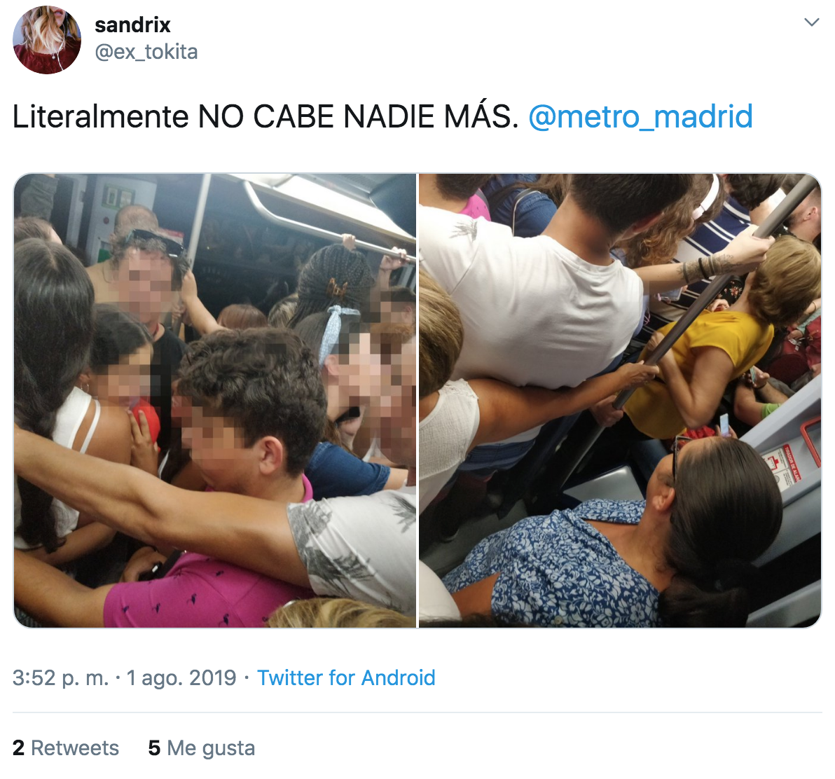835x779 pixels.
Task: Show the 2 Retweets list
Action: [66, 748]
